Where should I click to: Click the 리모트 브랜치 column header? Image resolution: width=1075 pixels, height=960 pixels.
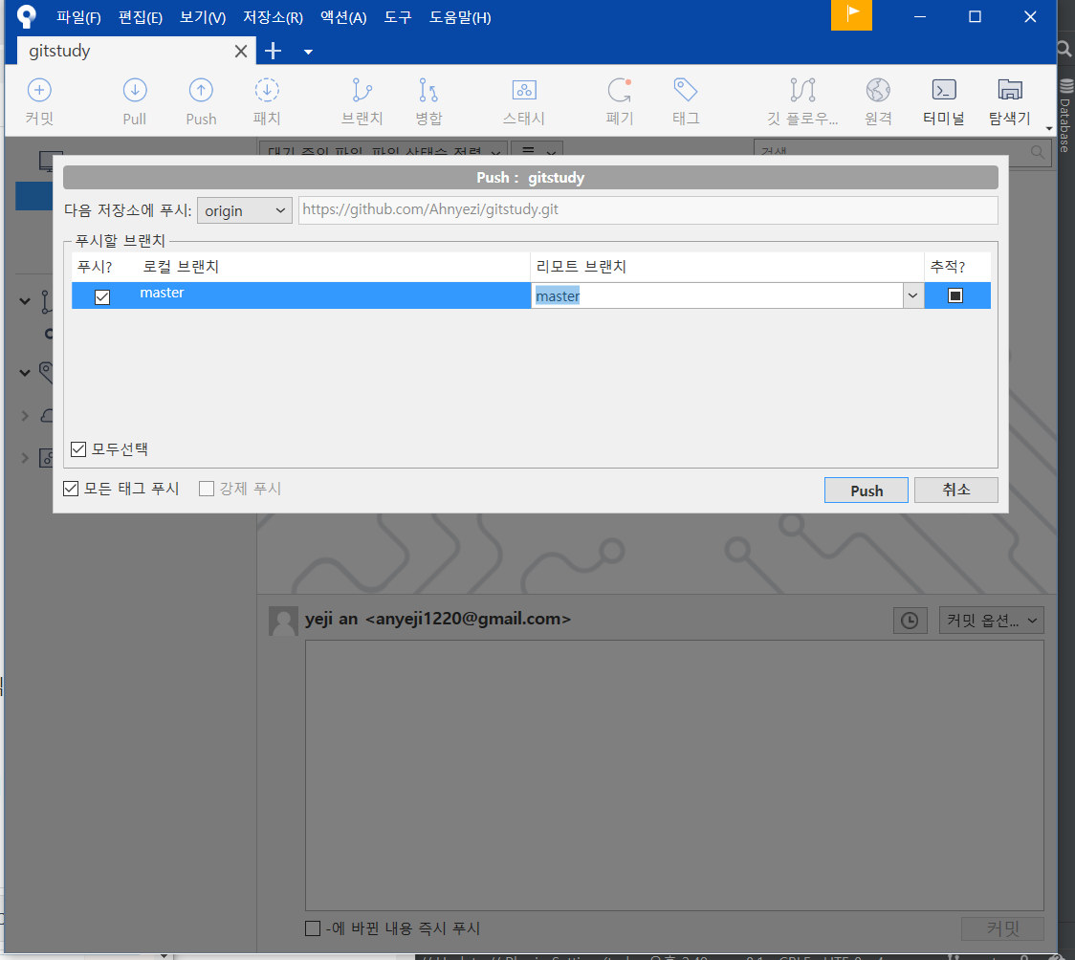pyautogui.click(x=581, y=267)
